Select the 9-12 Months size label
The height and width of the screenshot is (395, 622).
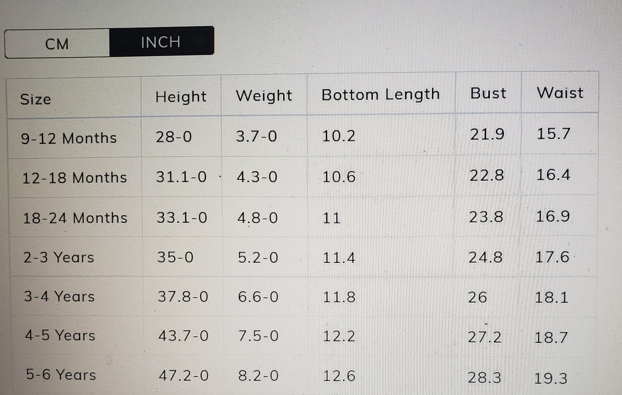point(69,138)
